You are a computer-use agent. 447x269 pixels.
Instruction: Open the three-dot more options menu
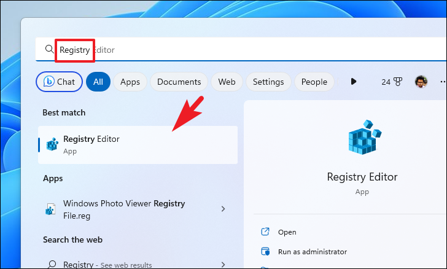pos(443,82)
